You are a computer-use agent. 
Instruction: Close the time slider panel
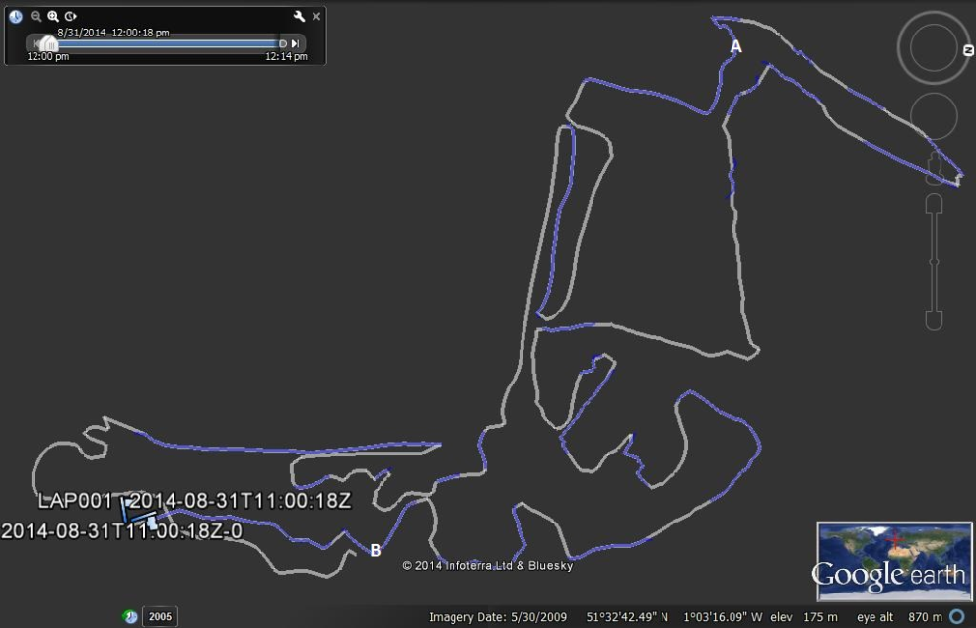click(316, 17)
